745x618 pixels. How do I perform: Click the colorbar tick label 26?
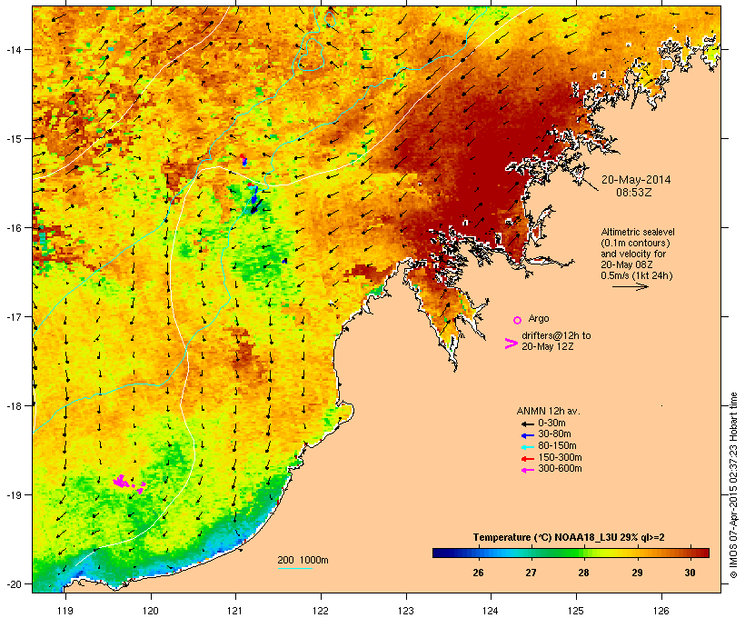click(478, 573)
